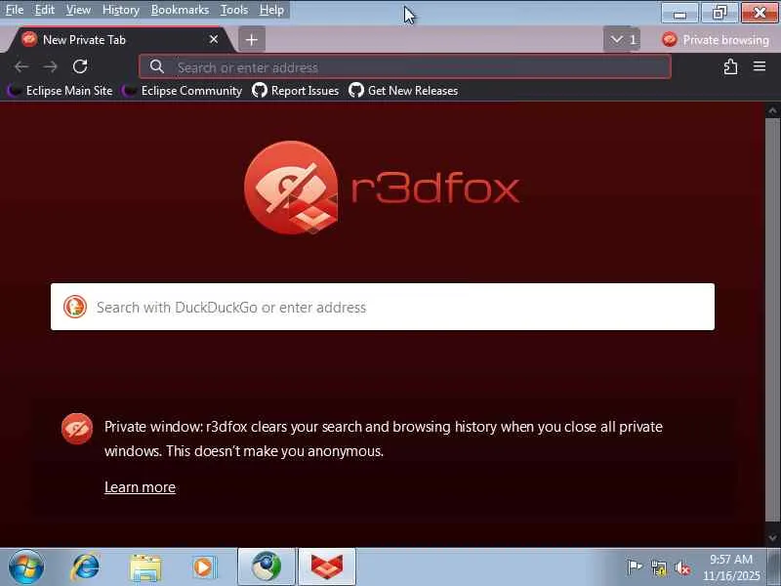781x586 pixels.
Task: Open the Windows Start menu
Action: (26, 567)
